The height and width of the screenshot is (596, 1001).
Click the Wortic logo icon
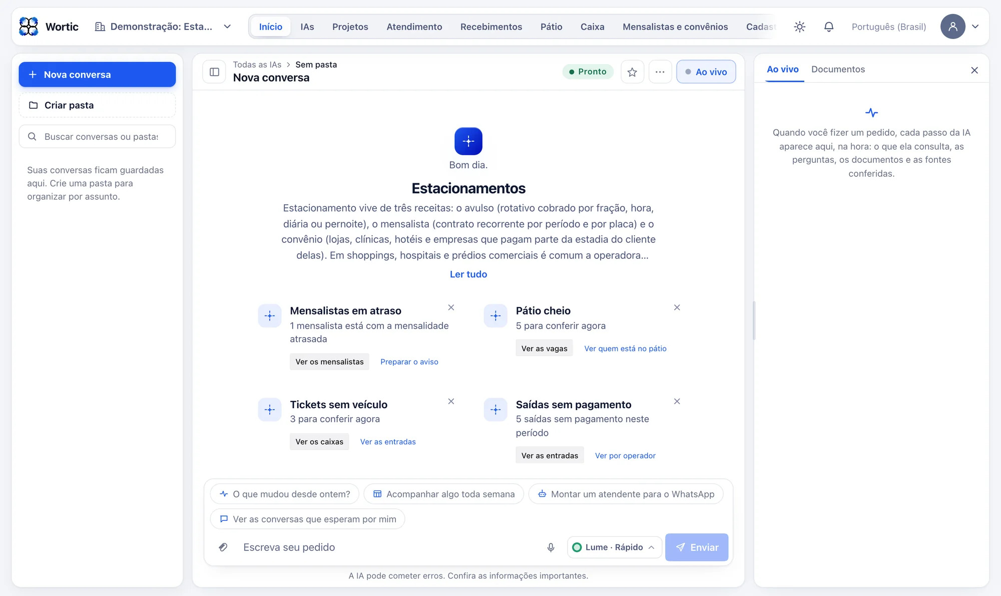29,27
